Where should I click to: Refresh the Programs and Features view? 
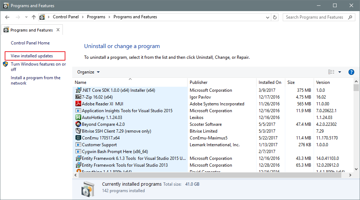tap(275, 18)
